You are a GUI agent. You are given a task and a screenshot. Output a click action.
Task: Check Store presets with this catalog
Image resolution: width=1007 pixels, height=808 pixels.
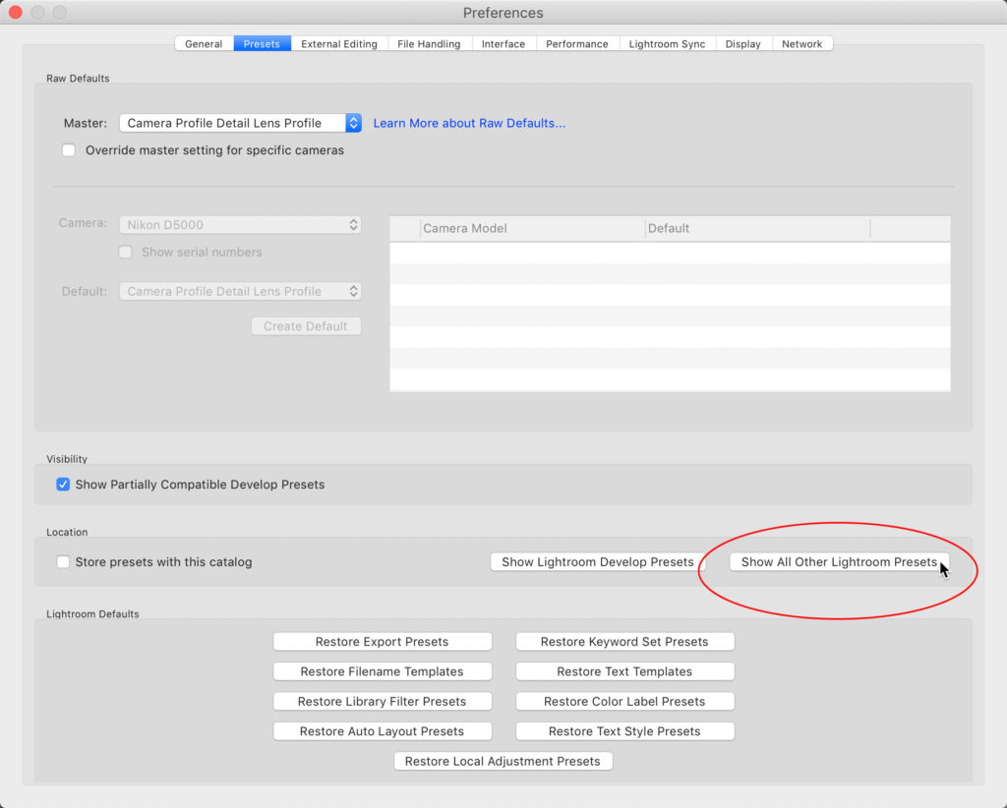pyautogui.click(x=64, y=562)
